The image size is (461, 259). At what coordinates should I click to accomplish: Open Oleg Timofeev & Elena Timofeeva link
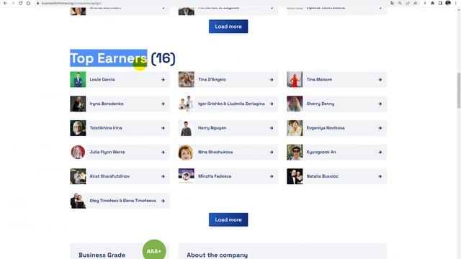click(x=123, y=201)
